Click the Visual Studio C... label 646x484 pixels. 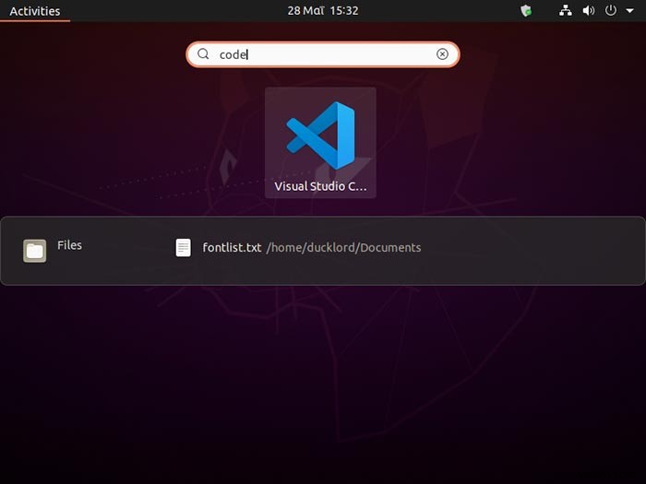coord(320,186)
